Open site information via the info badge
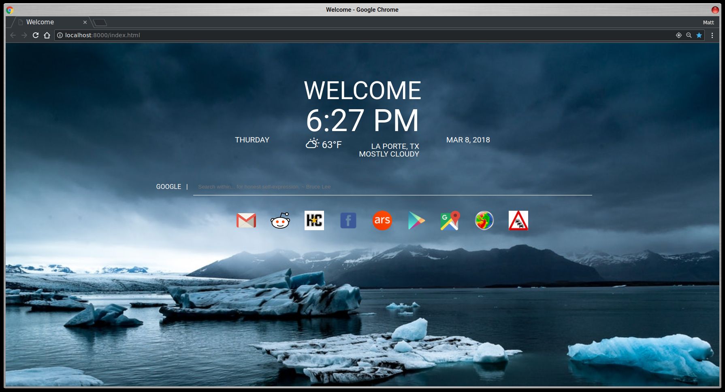The image size is (725, 392). pyautogui.click(x=60, y=35)
